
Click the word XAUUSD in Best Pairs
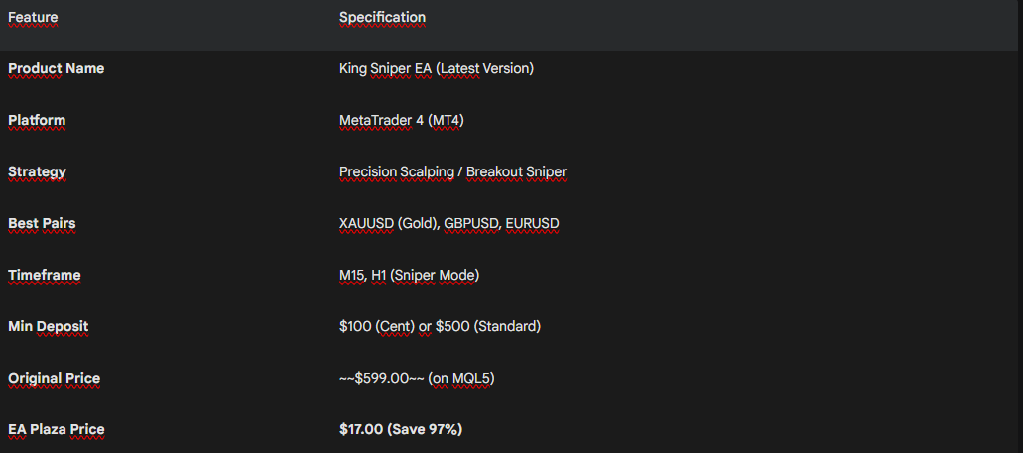coord(367,224)
